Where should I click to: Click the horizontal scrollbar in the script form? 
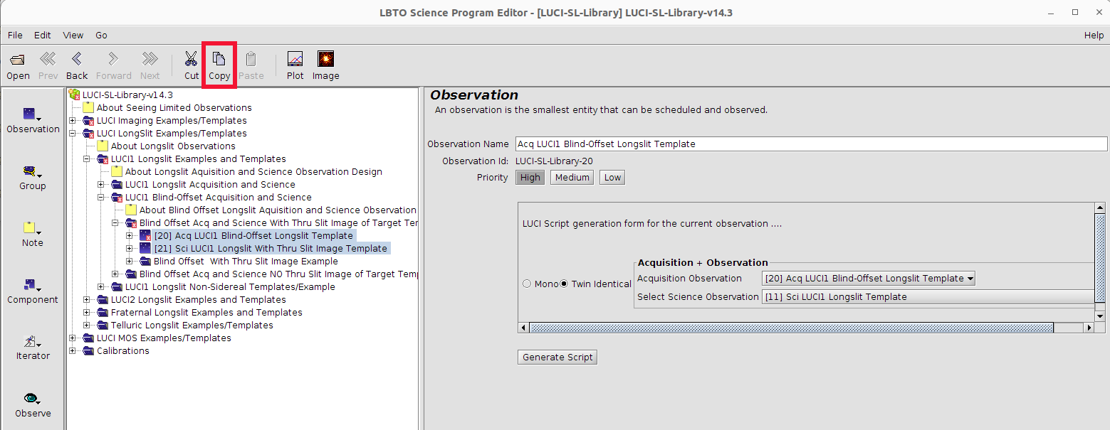pyautogui.click(x=790, y=328)
